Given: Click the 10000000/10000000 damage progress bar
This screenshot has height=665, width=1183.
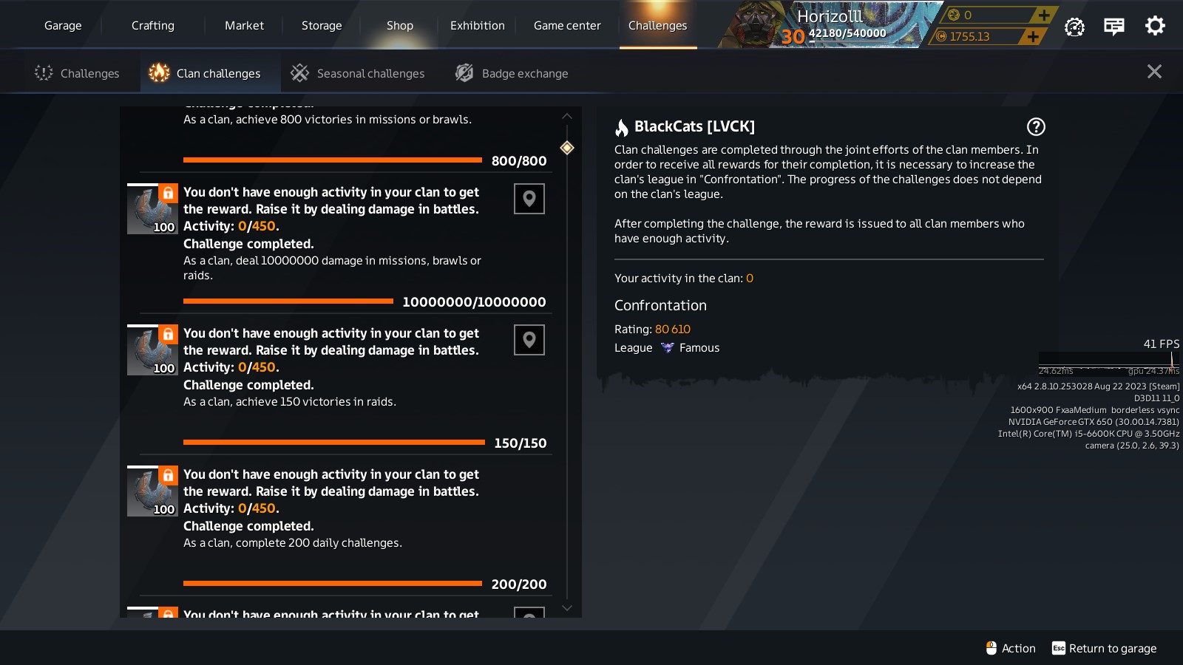Looking at the screenshot, I should coord(288,301).
